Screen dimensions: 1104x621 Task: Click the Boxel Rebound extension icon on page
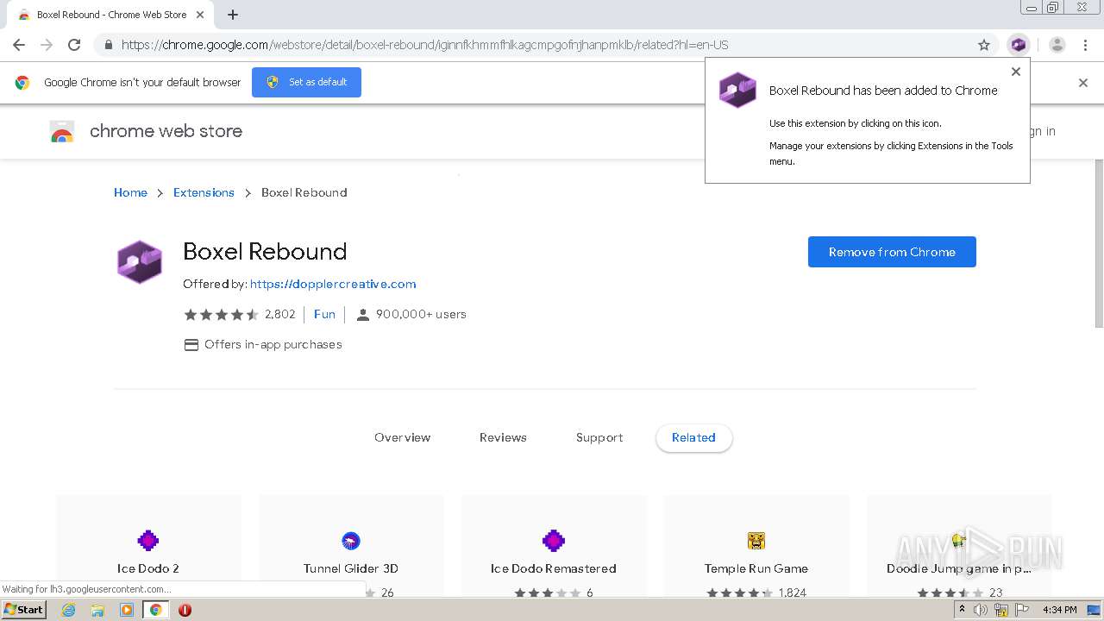tap(140, 262)
